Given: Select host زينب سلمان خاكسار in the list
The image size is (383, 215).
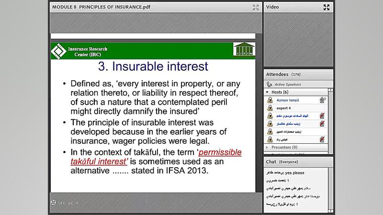Looking at the screenshot, I should [x=288, y=124].
